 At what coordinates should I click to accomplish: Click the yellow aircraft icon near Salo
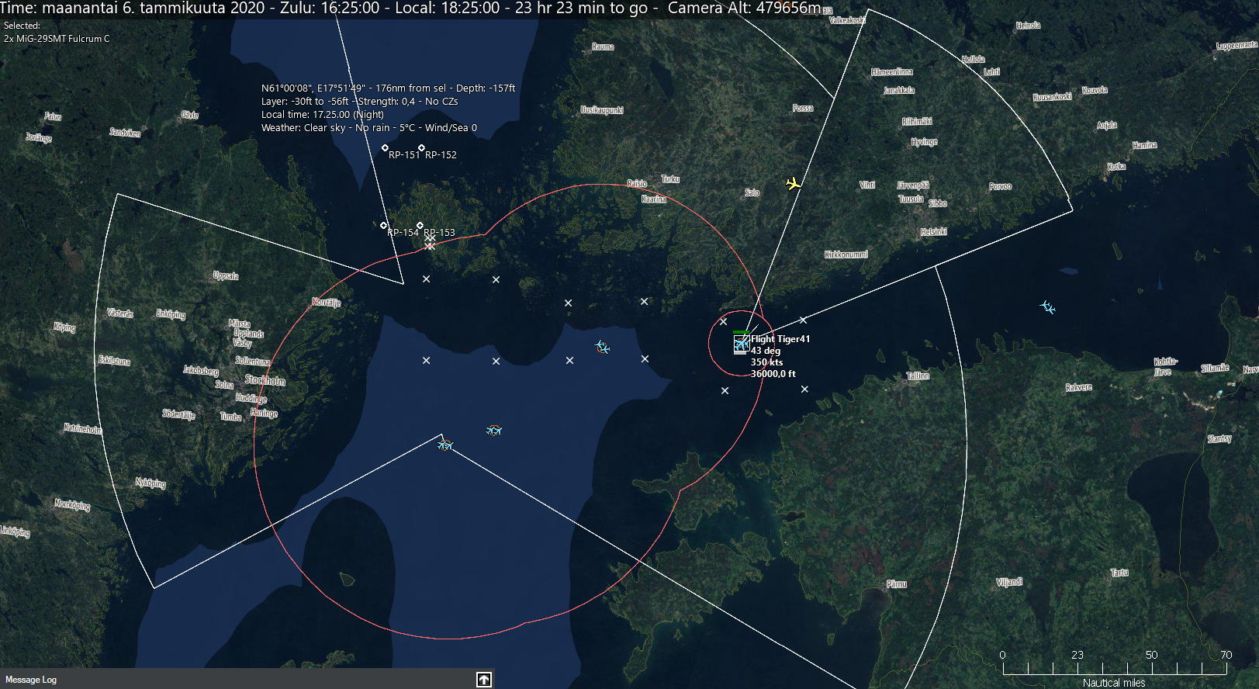793,184
